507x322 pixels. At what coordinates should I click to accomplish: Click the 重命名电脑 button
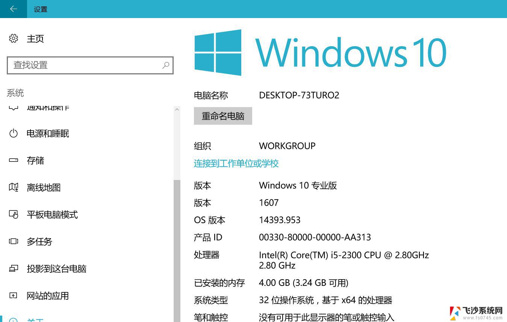coord(223,116)
